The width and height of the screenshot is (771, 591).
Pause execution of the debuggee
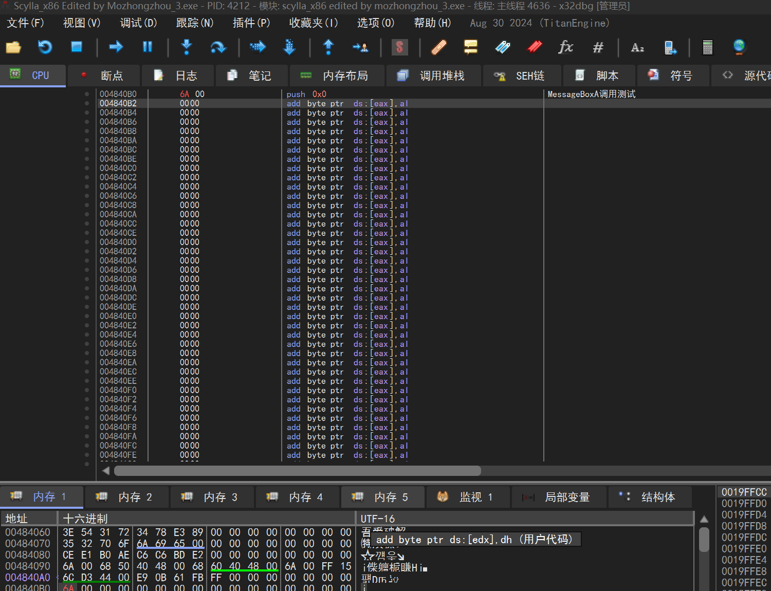148,47
